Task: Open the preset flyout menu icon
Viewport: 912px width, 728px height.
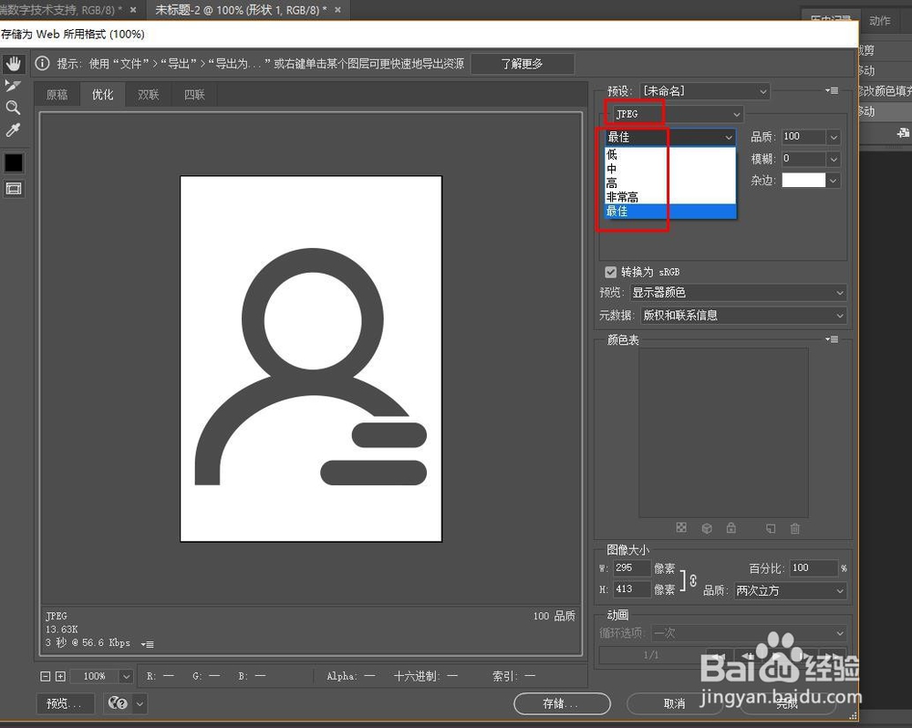Action: coord(832,91)
